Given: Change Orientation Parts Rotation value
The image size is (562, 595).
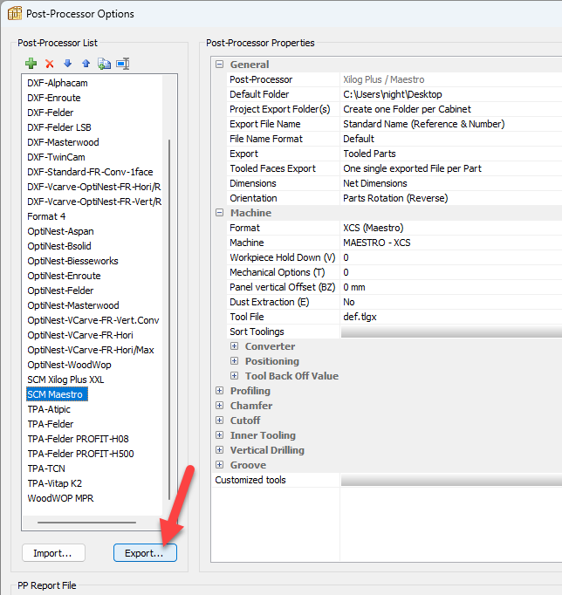Looking at the screenshot, I should tap(451, 198).
